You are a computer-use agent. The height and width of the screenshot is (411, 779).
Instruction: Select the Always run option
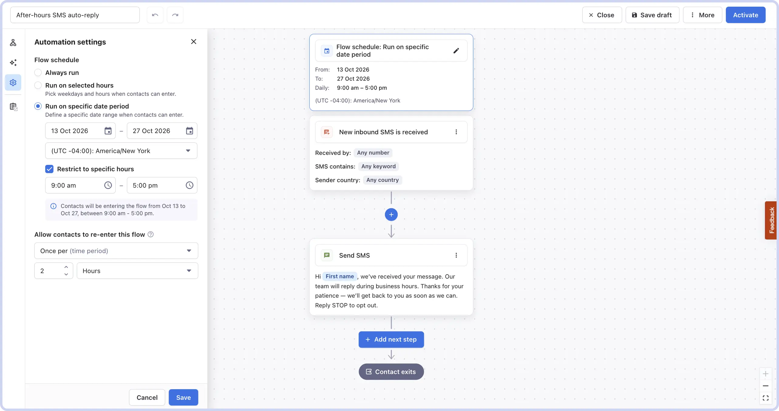coord(38,72)
